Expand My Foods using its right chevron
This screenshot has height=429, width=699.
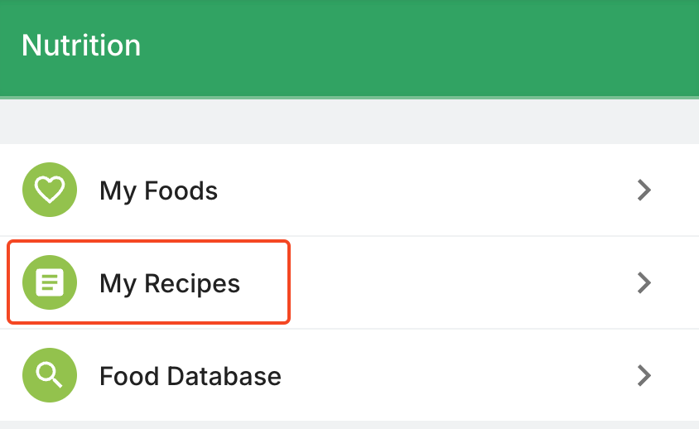coord(644,190)
